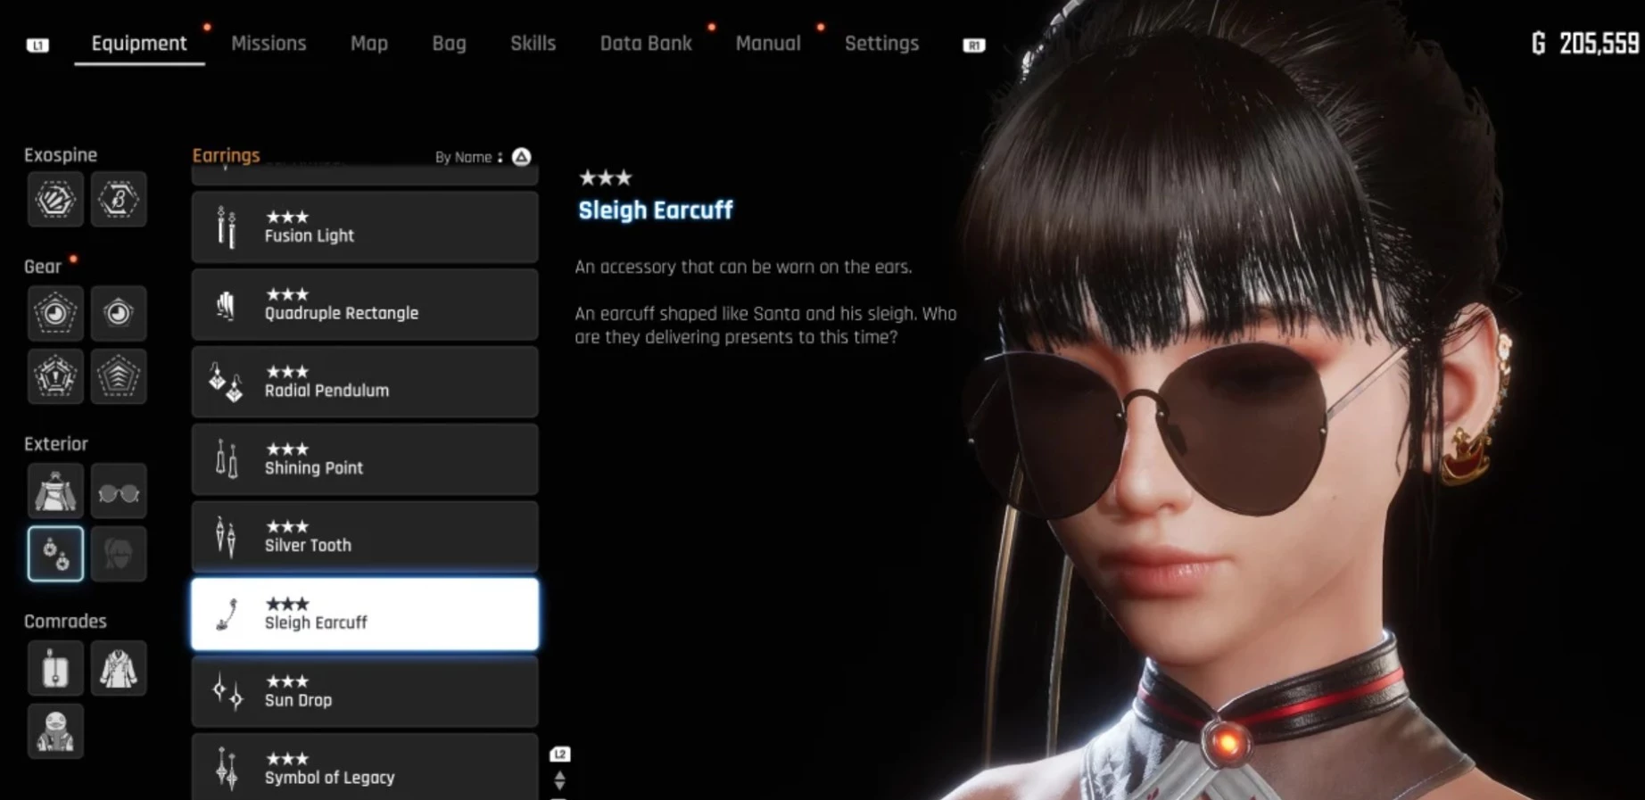Open the coat comrade outfit slot
This screenshot has height=800, width=1645.
tap(118, 668)
